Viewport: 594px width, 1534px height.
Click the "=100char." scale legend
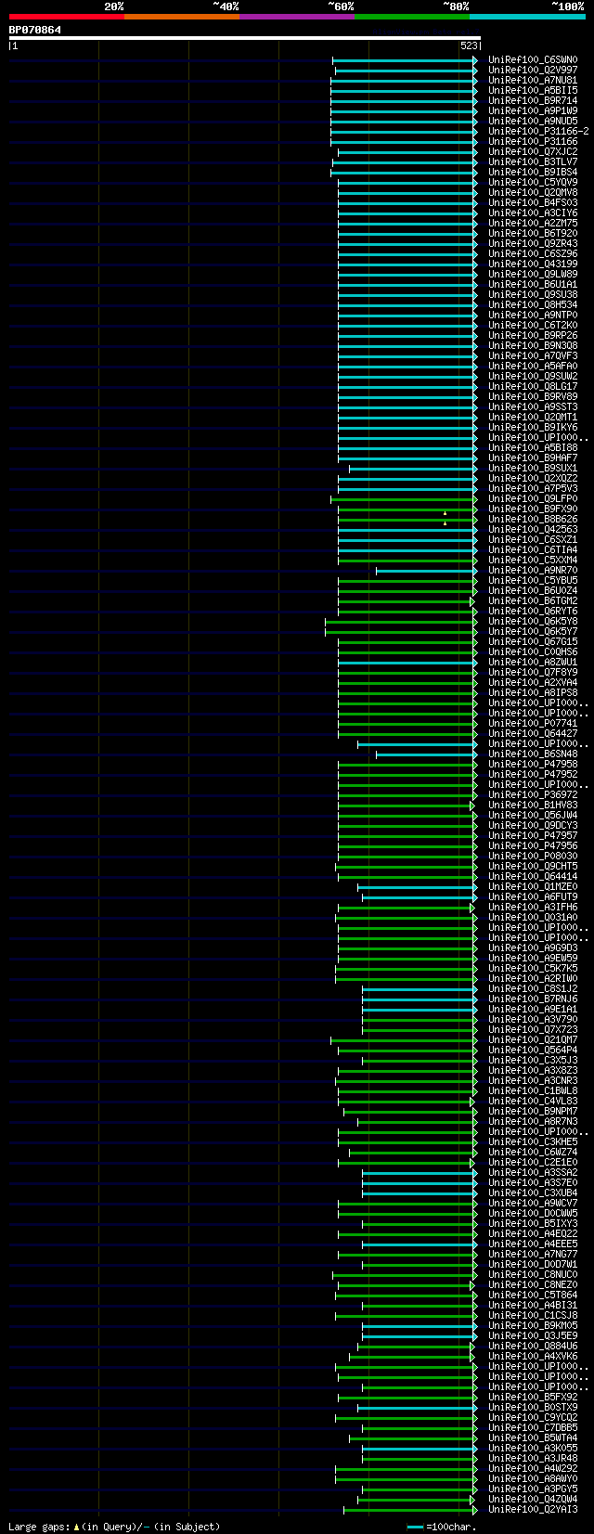click(x=442, y=1527)
